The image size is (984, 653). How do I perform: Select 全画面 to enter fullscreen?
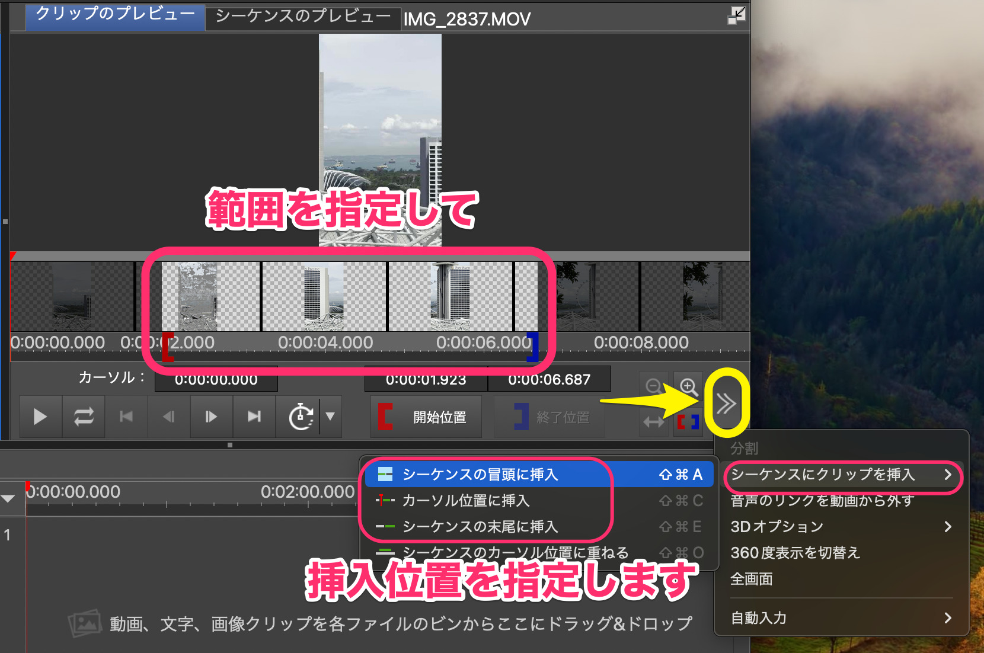[751, 579]
